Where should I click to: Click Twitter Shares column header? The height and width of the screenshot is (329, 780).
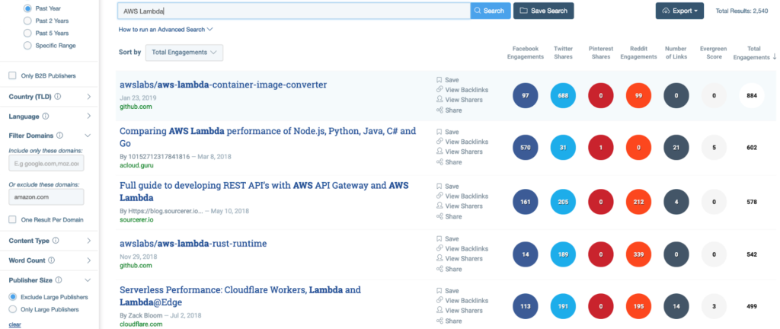(x=563, y=53)
